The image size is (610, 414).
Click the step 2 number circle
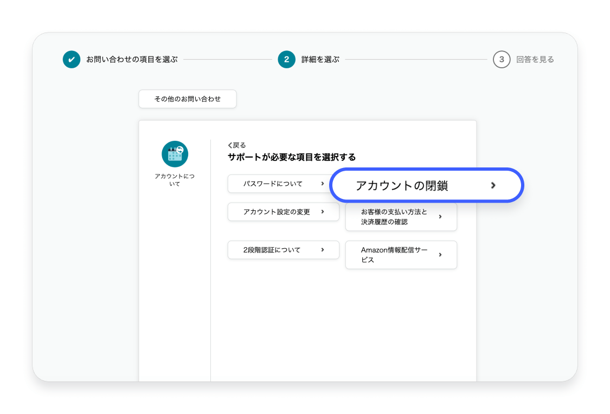[286, 60]
